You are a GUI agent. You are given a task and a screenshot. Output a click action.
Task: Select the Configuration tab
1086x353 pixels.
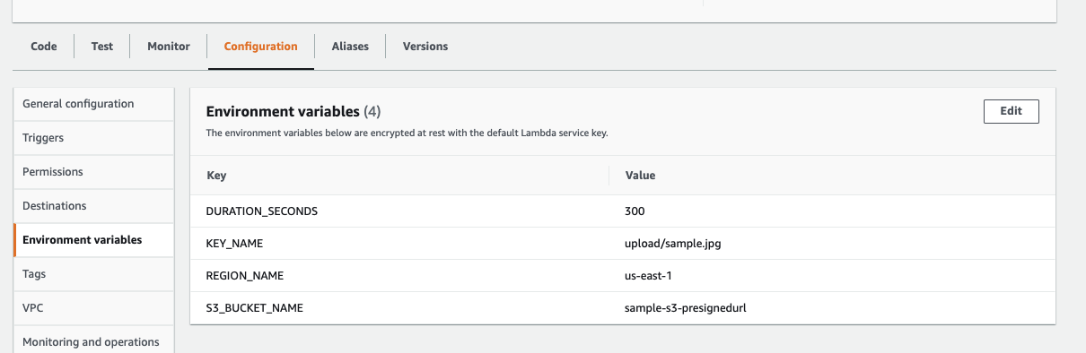261,47
